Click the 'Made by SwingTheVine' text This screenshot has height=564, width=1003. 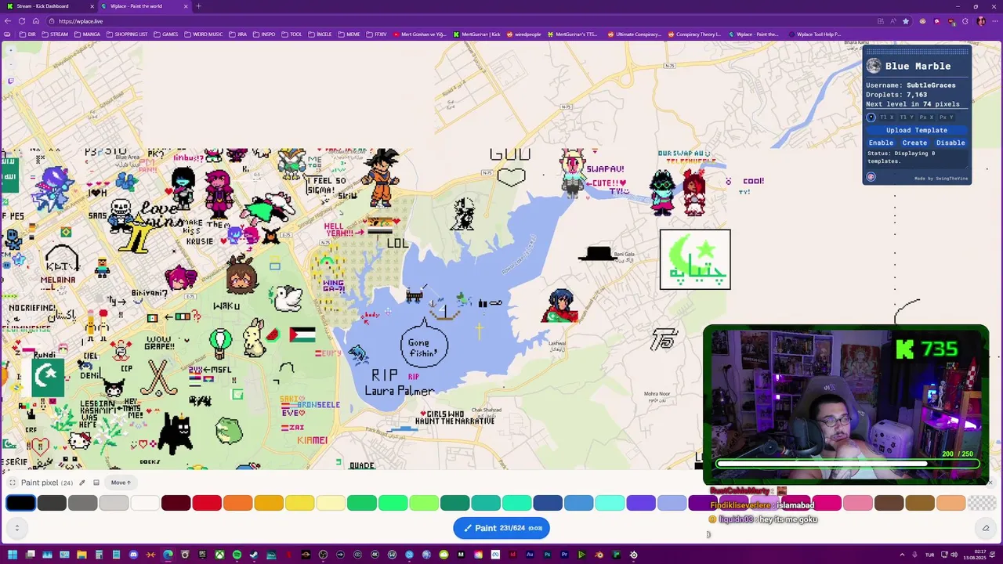click(x=941, y=179)
